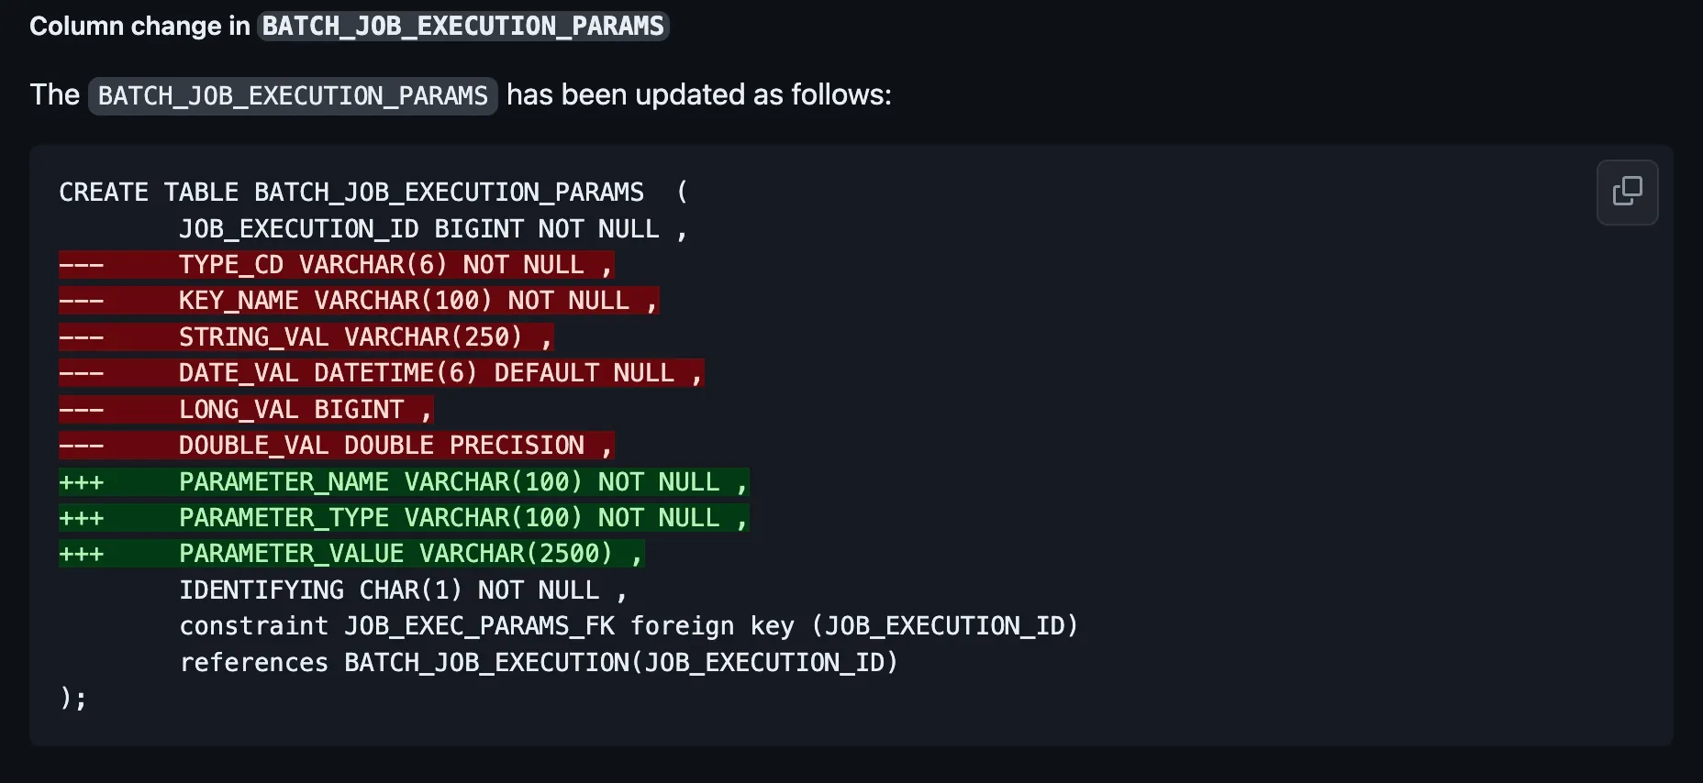
Task: Click the JOB_EXEC_PARAMS_FK constraint line
Action: (629, 626)
